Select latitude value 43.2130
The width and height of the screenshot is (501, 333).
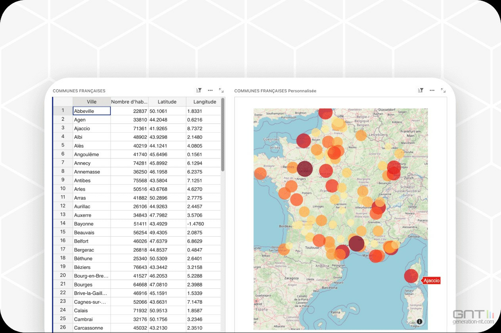coord(167,328)
